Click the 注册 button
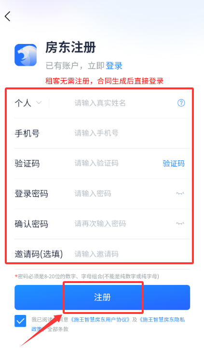Image resolution: width=204 pixels, height=356 pixels. click(102, 298)
